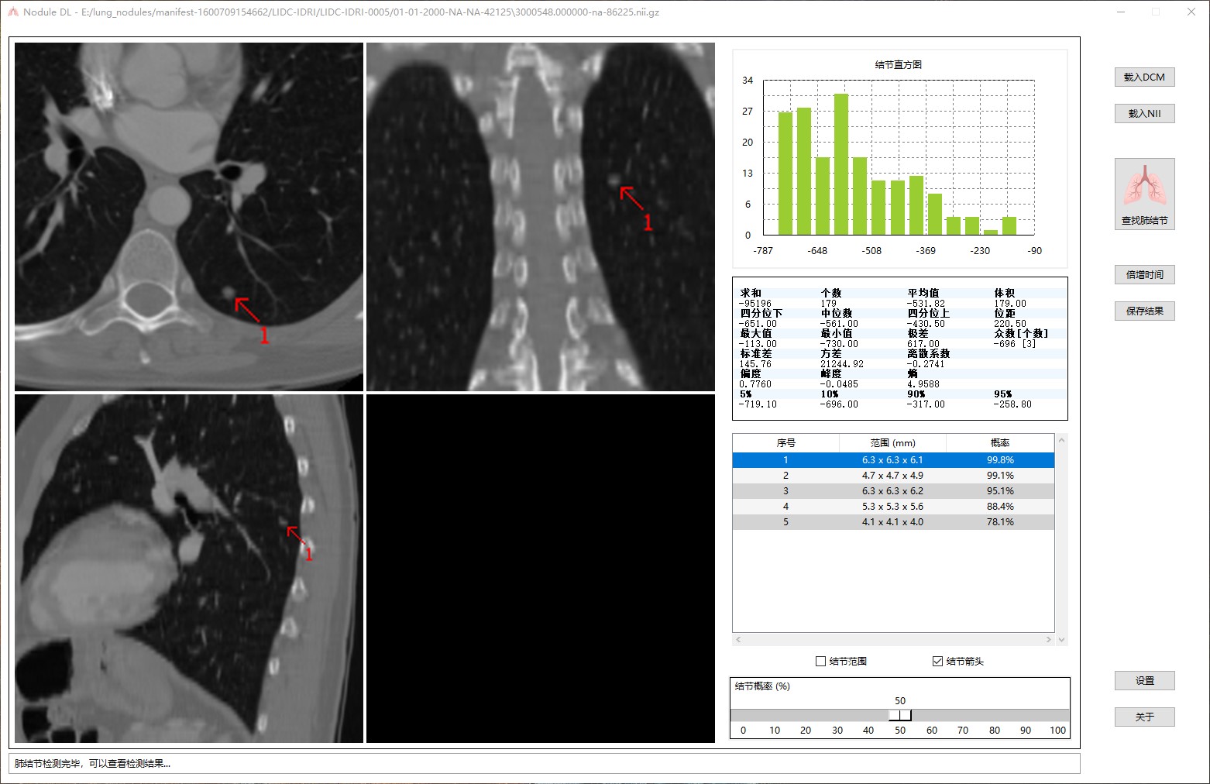The image size is (1210, 784).
Task: Load NIfTI file with 载入NII button
Action: [x=1144, y=113]
